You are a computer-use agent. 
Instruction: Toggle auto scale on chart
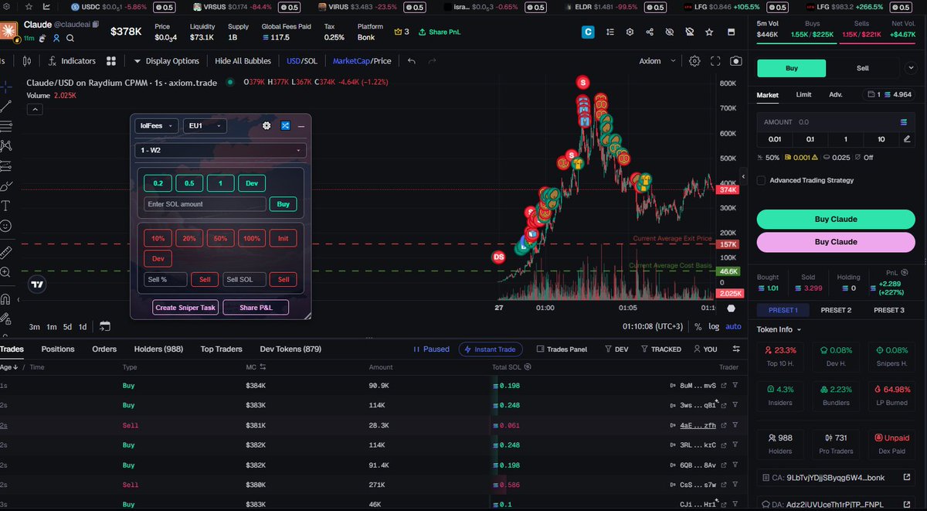click(734, 326)
